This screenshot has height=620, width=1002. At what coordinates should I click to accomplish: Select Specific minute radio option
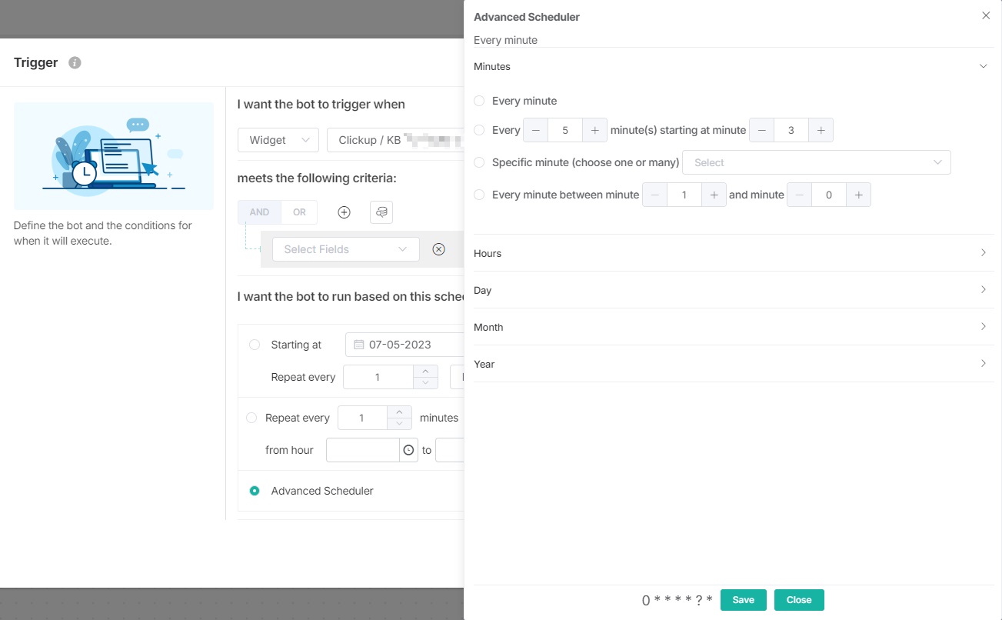[x=479, y=162]
